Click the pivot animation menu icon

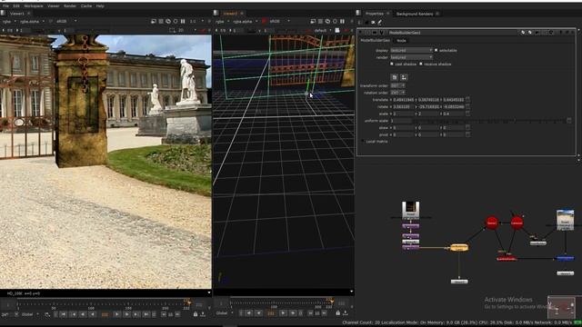pos(467,135)
